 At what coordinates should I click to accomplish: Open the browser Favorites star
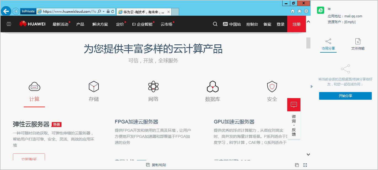[x=299, y=11]
